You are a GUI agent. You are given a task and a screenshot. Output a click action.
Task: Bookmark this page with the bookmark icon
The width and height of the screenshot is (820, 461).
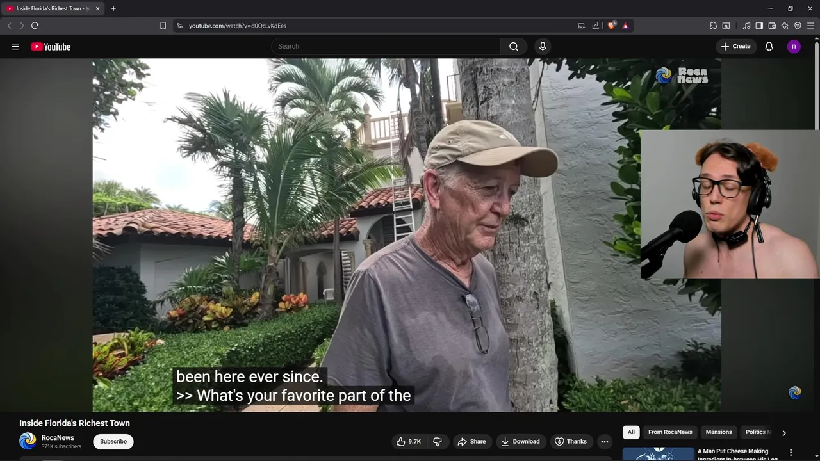click(163, 26)
